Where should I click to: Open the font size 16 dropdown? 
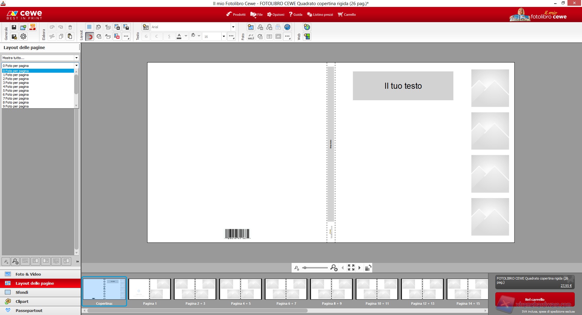[x=224, y=37]
